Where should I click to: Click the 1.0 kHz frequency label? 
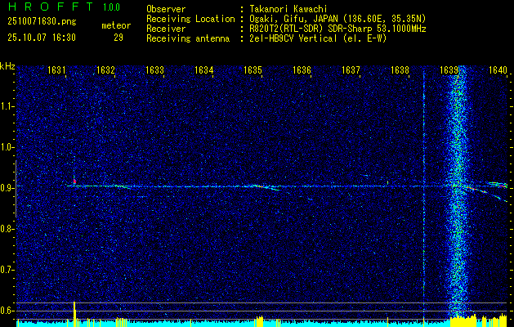click(8, 148)
